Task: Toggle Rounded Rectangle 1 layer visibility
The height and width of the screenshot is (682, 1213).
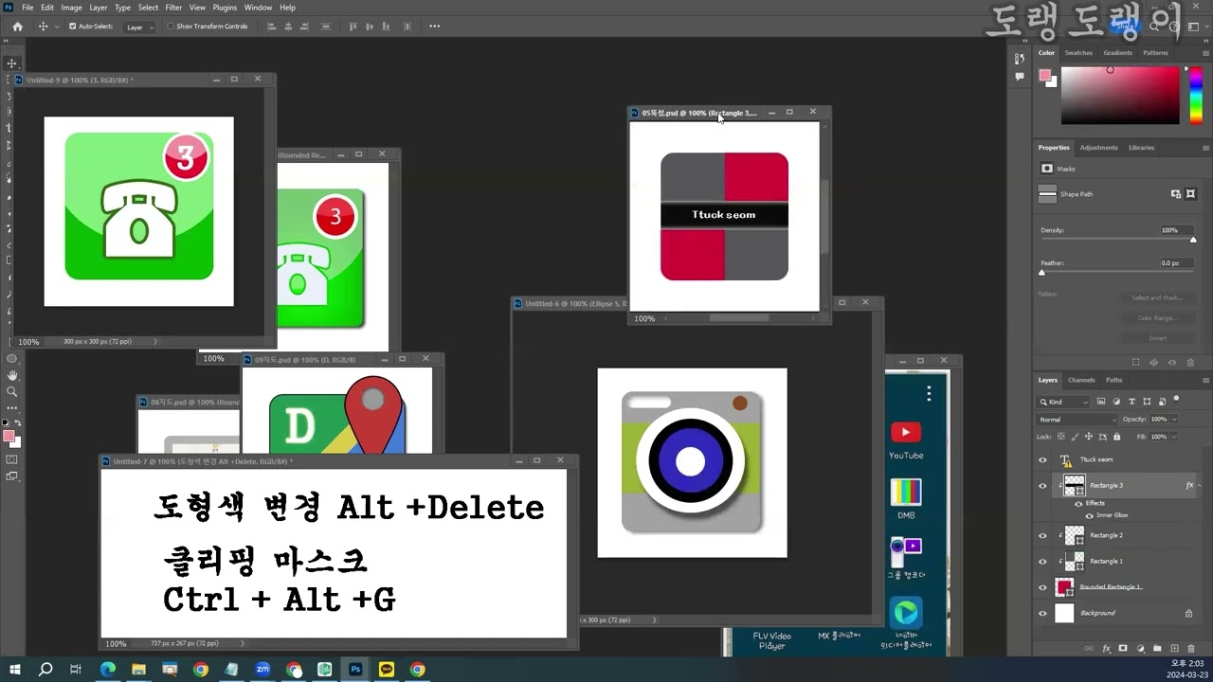Action: tap(1043, 587)
